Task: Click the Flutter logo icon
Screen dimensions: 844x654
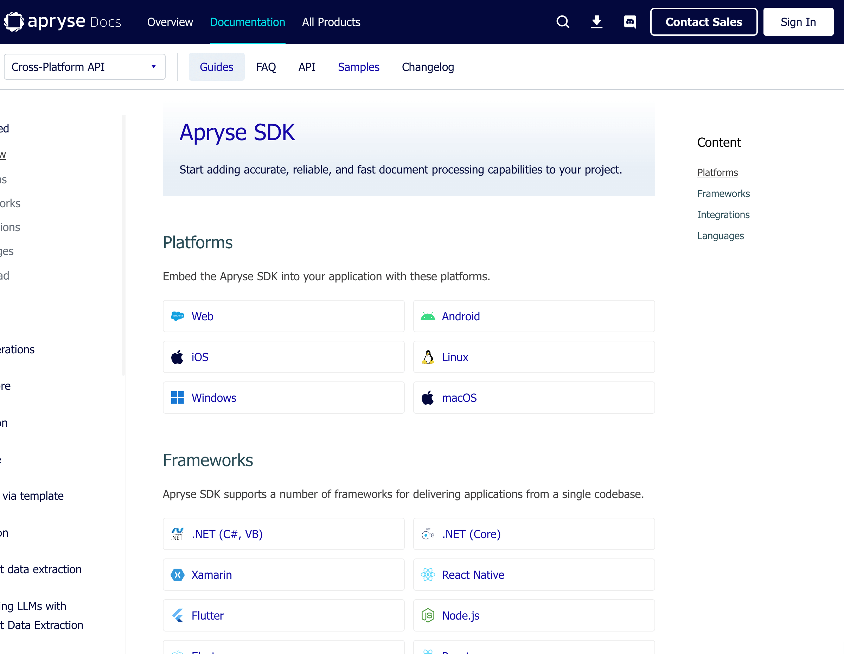Action: [177, 615]
